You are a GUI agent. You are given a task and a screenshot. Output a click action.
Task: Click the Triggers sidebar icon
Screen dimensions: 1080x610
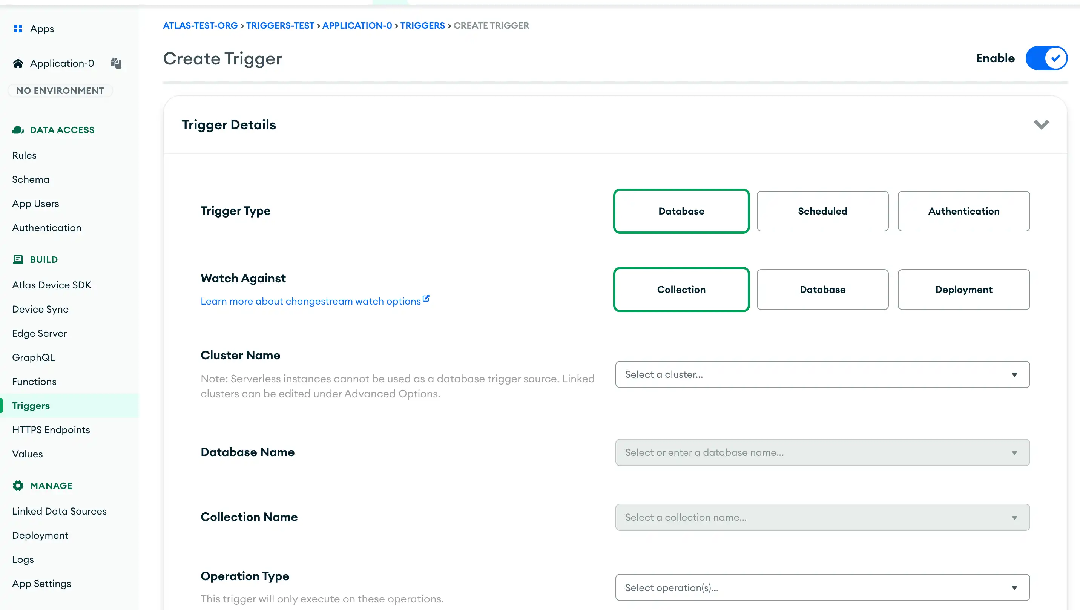pos(31,405)
